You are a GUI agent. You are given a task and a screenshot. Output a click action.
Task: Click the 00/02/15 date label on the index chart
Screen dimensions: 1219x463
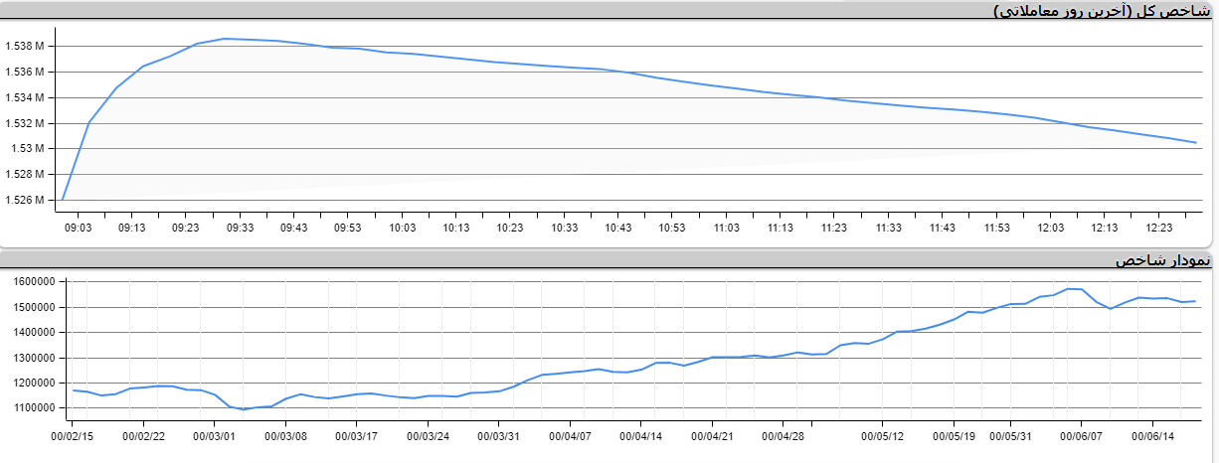click(72, 435)
